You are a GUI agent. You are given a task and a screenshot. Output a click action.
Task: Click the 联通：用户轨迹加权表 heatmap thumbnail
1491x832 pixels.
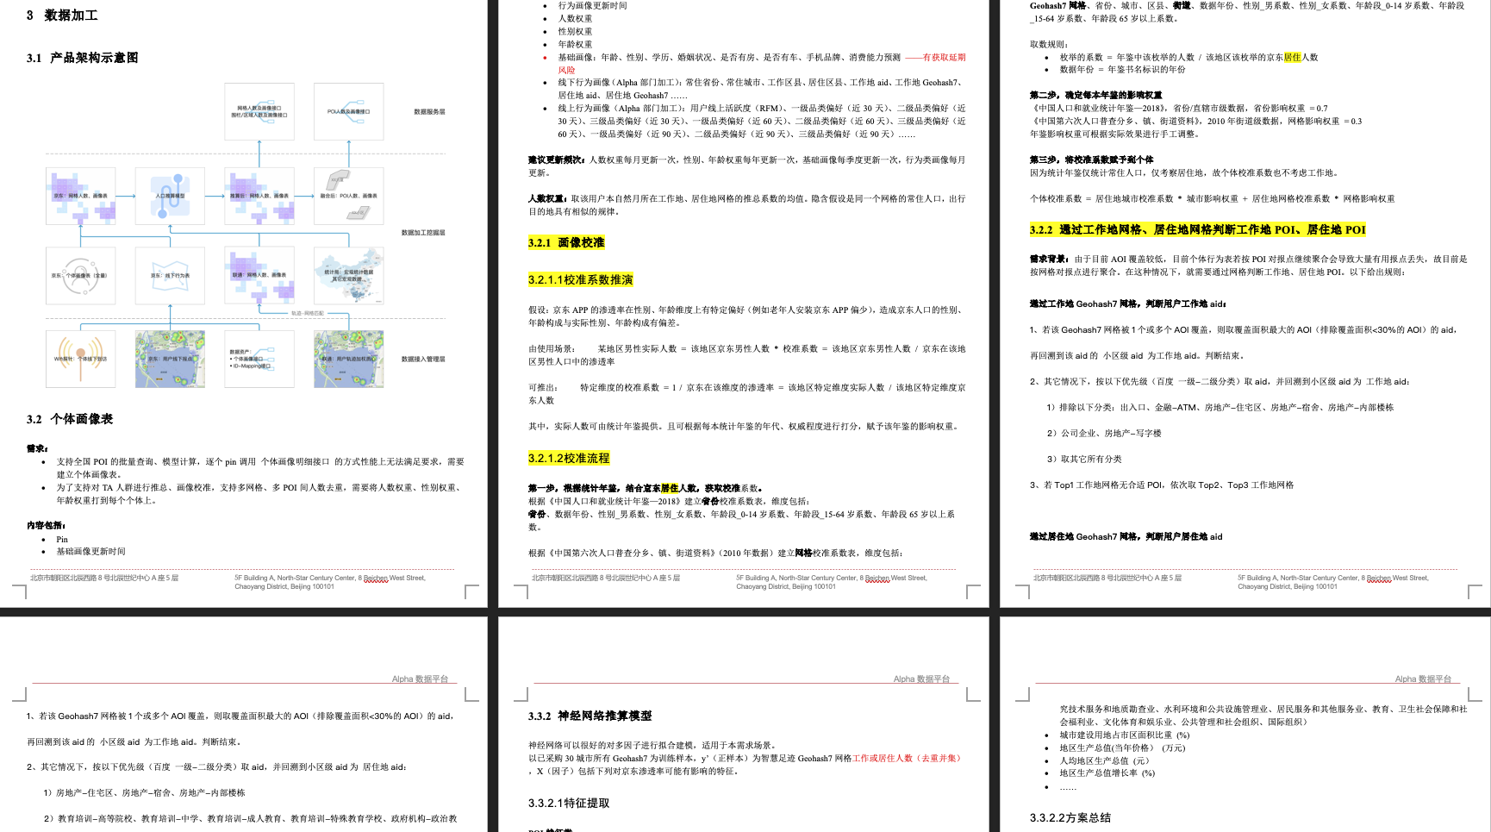pos(349,359)
